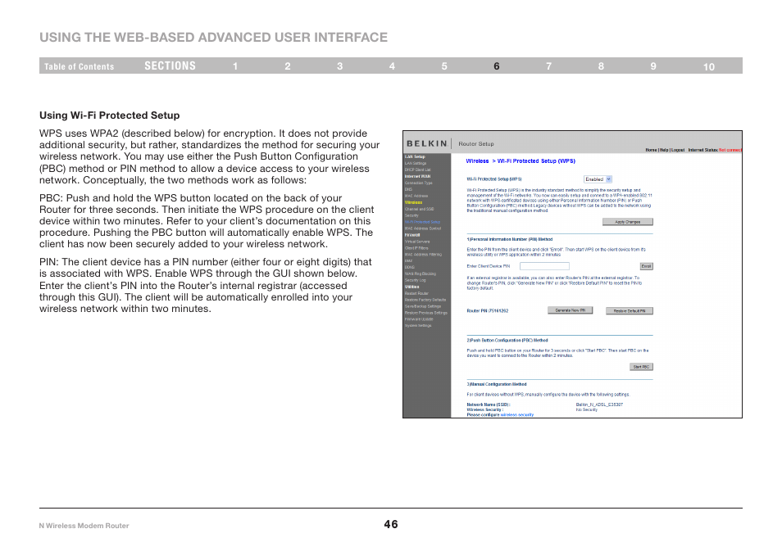Select Connection Type in the sidebar

coord(418,183)
